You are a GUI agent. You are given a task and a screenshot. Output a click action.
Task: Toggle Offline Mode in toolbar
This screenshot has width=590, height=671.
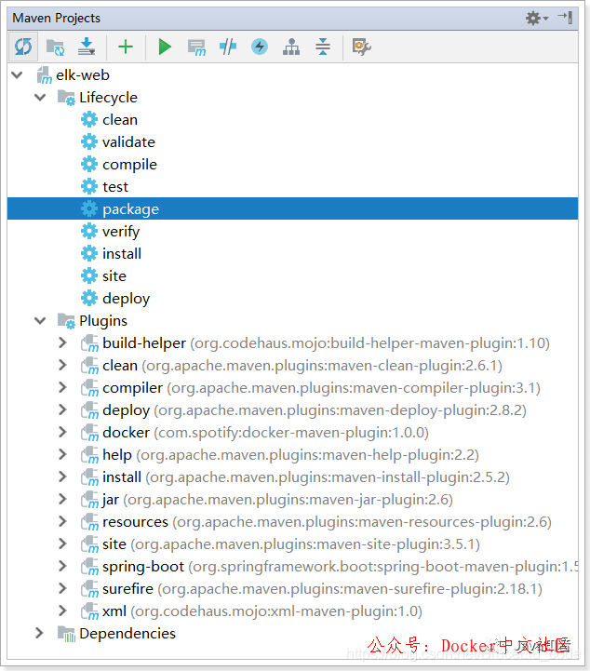click(228, 47)
